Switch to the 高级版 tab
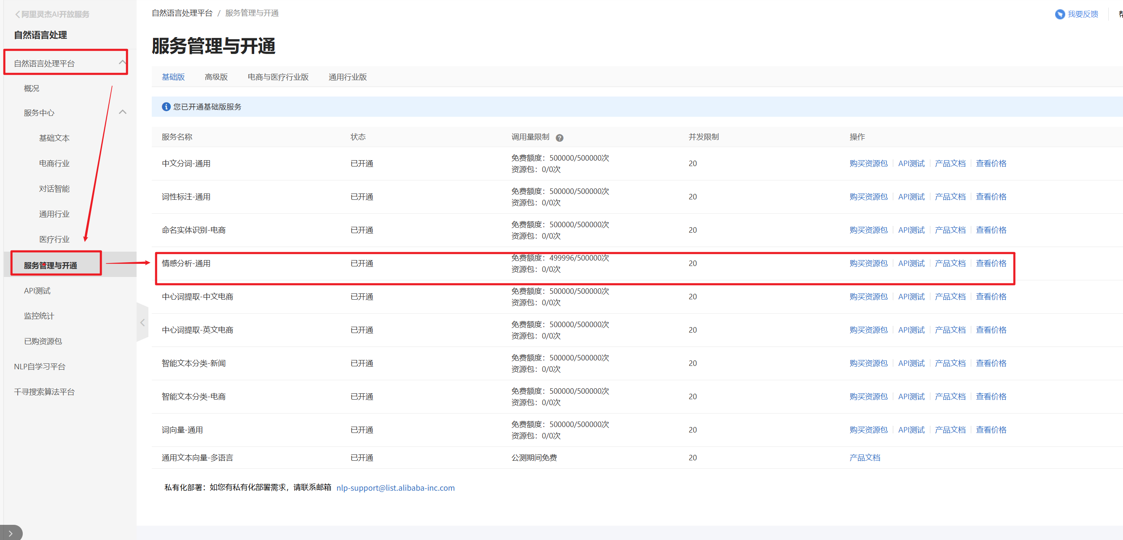 click(216, 77)
